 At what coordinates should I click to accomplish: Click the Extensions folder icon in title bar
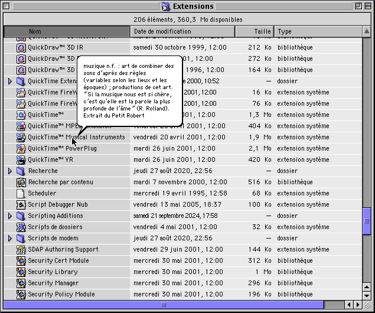point(166,6)
